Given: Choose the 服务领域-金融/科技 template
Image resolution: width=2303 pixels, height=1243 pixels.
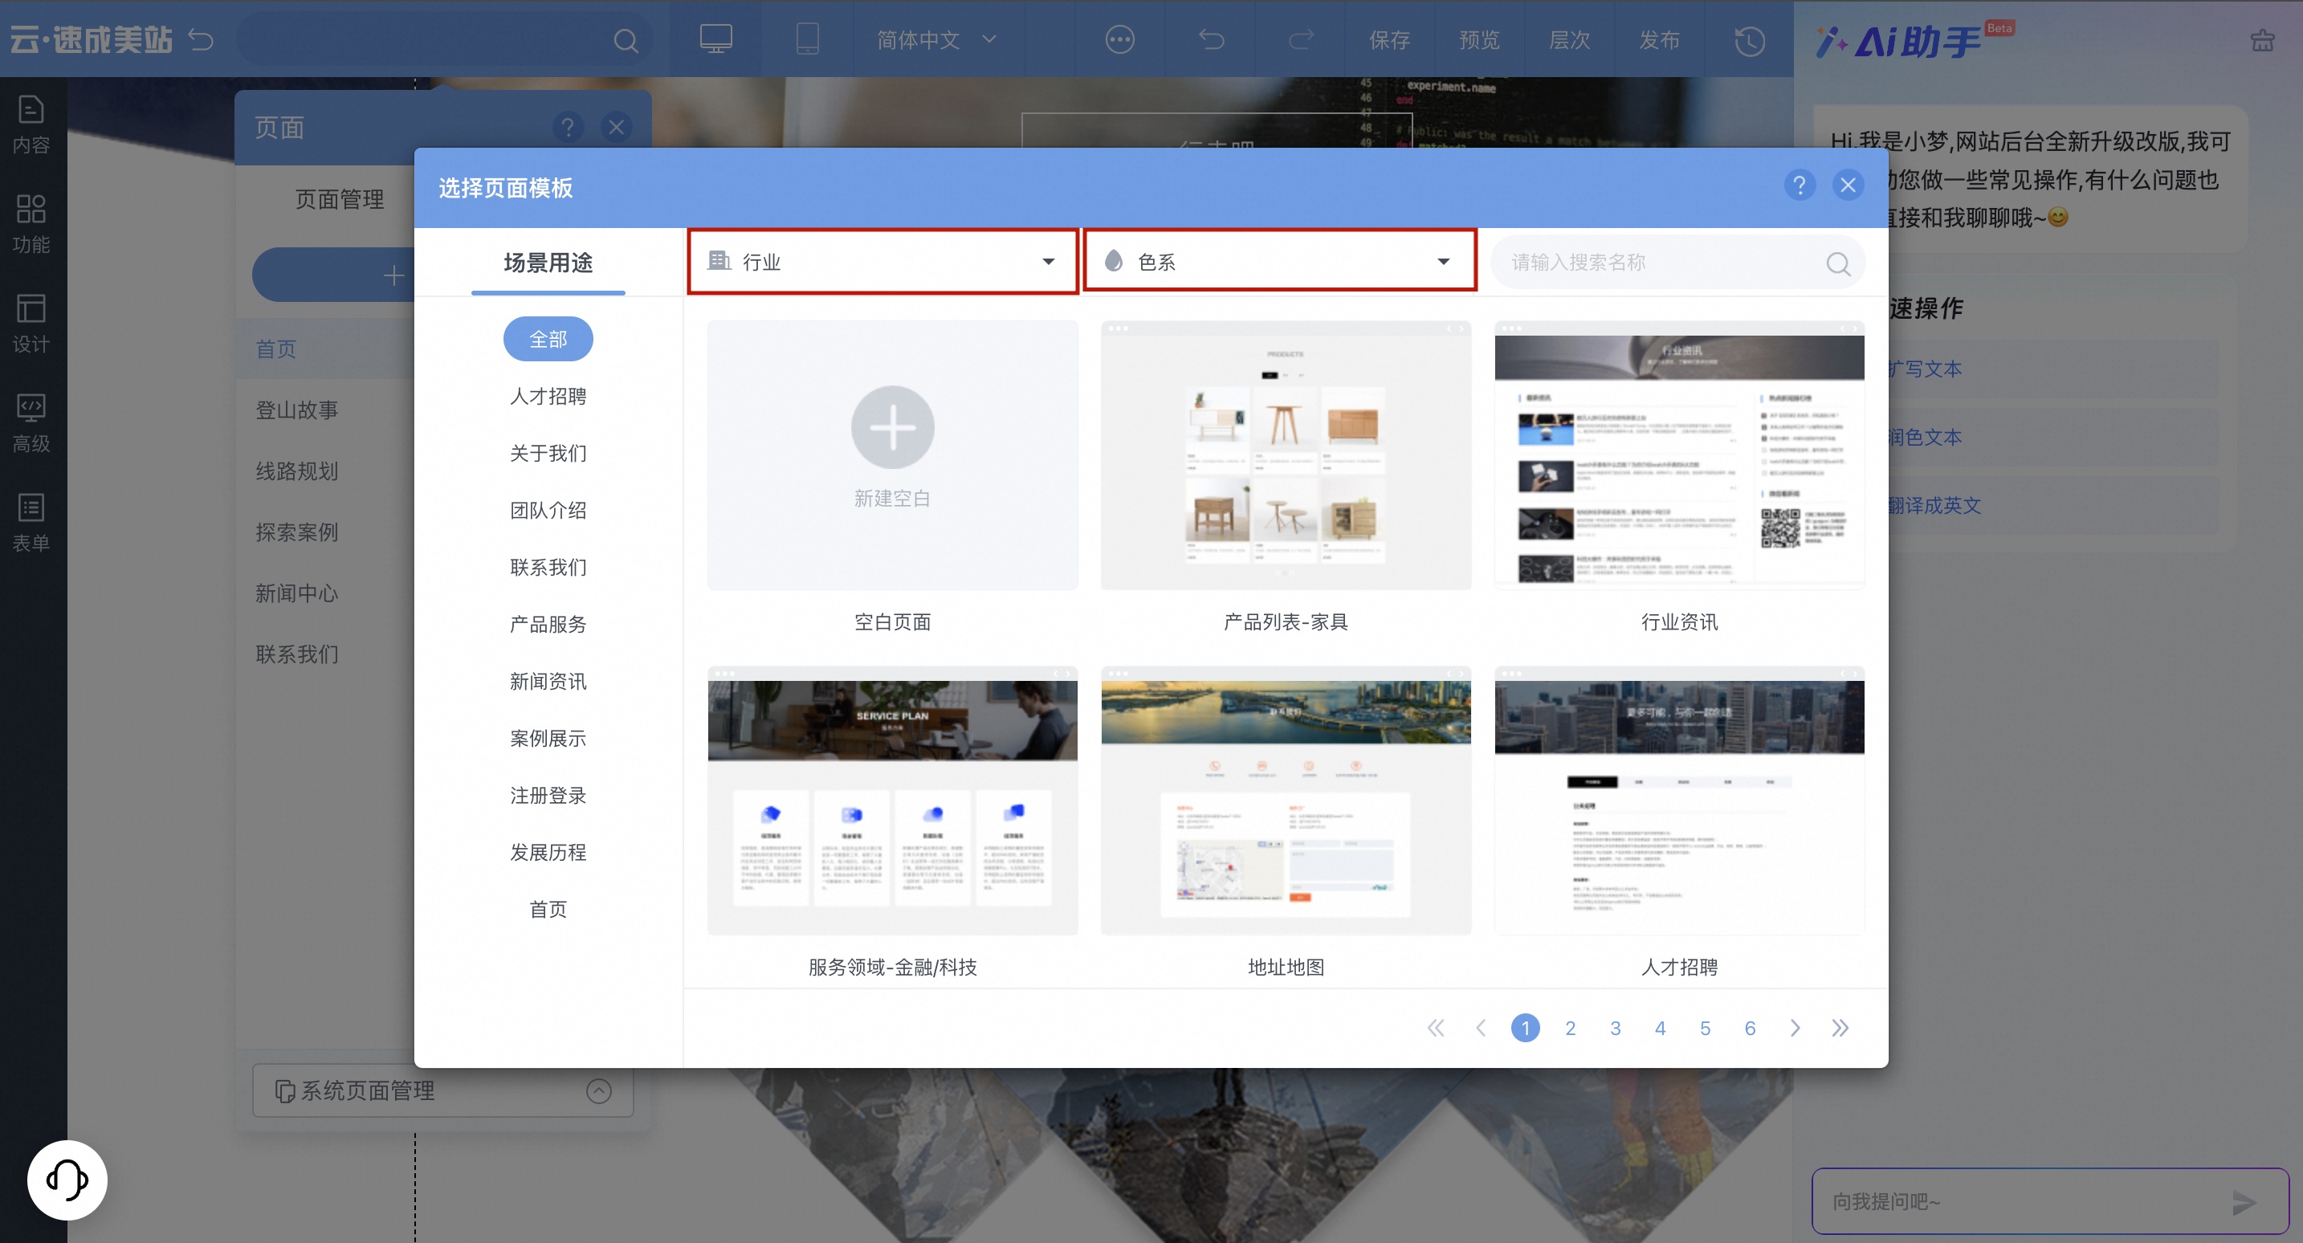Looking at the screenshot, I should (892, 801).
